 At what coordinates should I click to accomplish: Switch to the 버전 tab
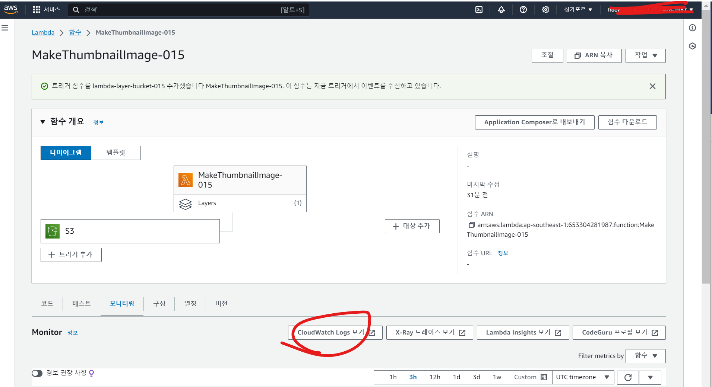221,304
